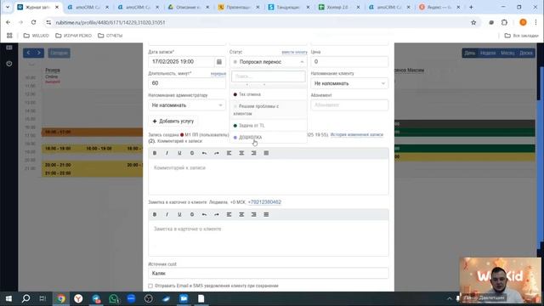Click the subscription (Абонемент) field

point(349,105)
